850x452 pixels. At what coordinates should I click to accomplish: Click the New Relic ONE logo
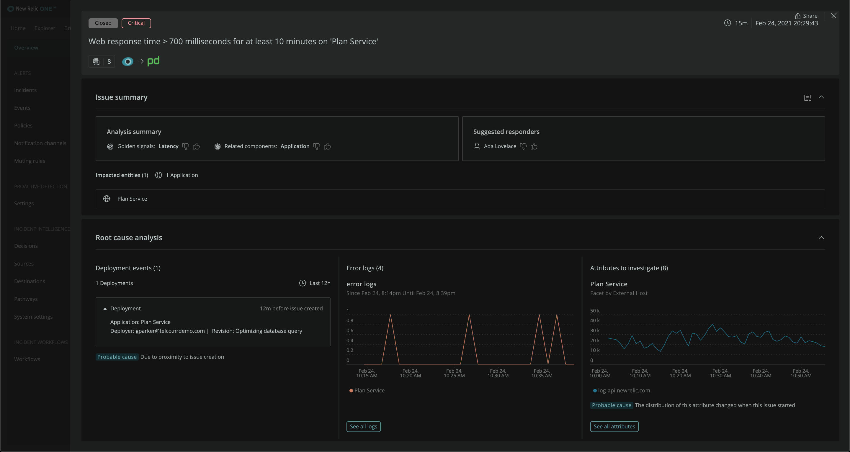[x=32, y=9]
